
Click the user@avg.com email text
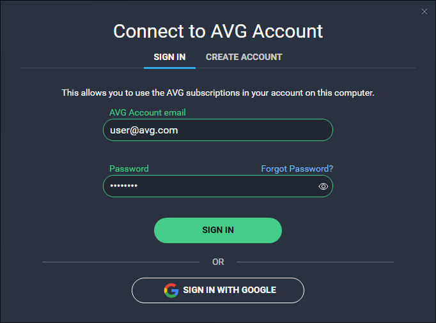(144, 130)
